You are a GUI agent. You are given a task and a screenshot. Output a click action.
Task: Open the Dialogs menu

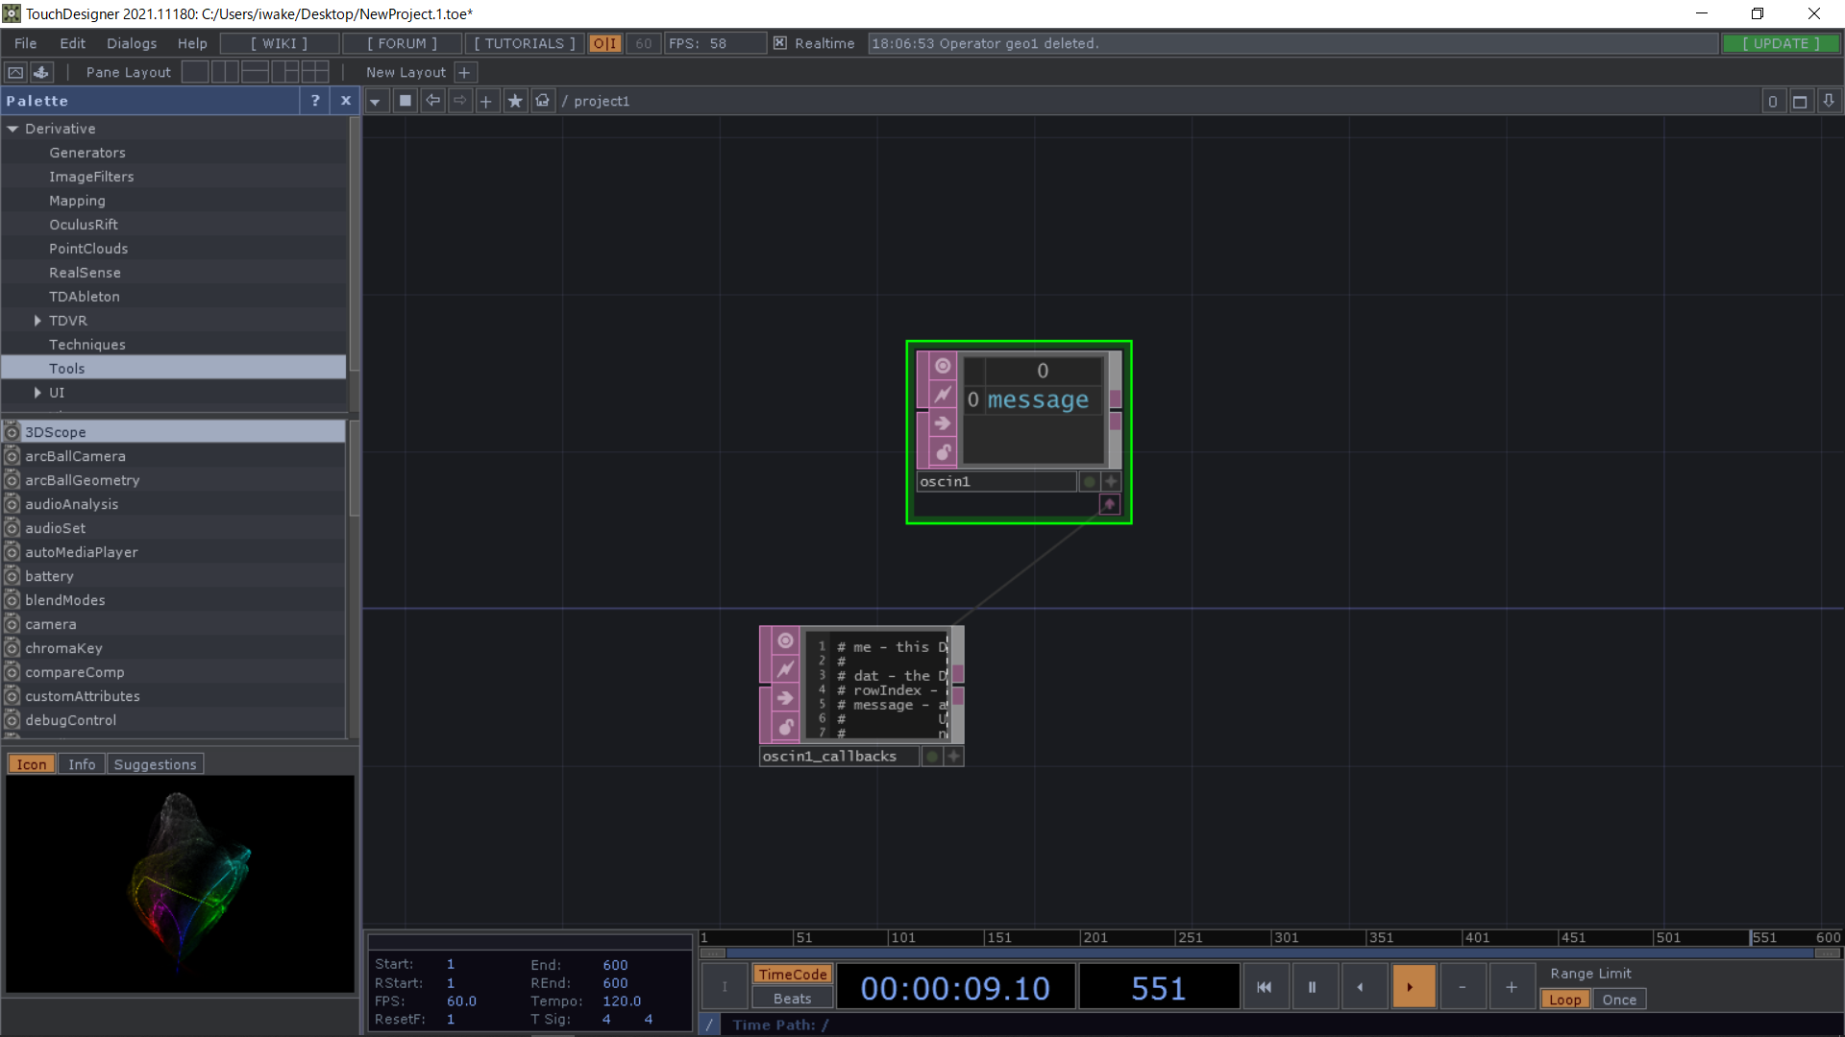click(x=131, y=43)
